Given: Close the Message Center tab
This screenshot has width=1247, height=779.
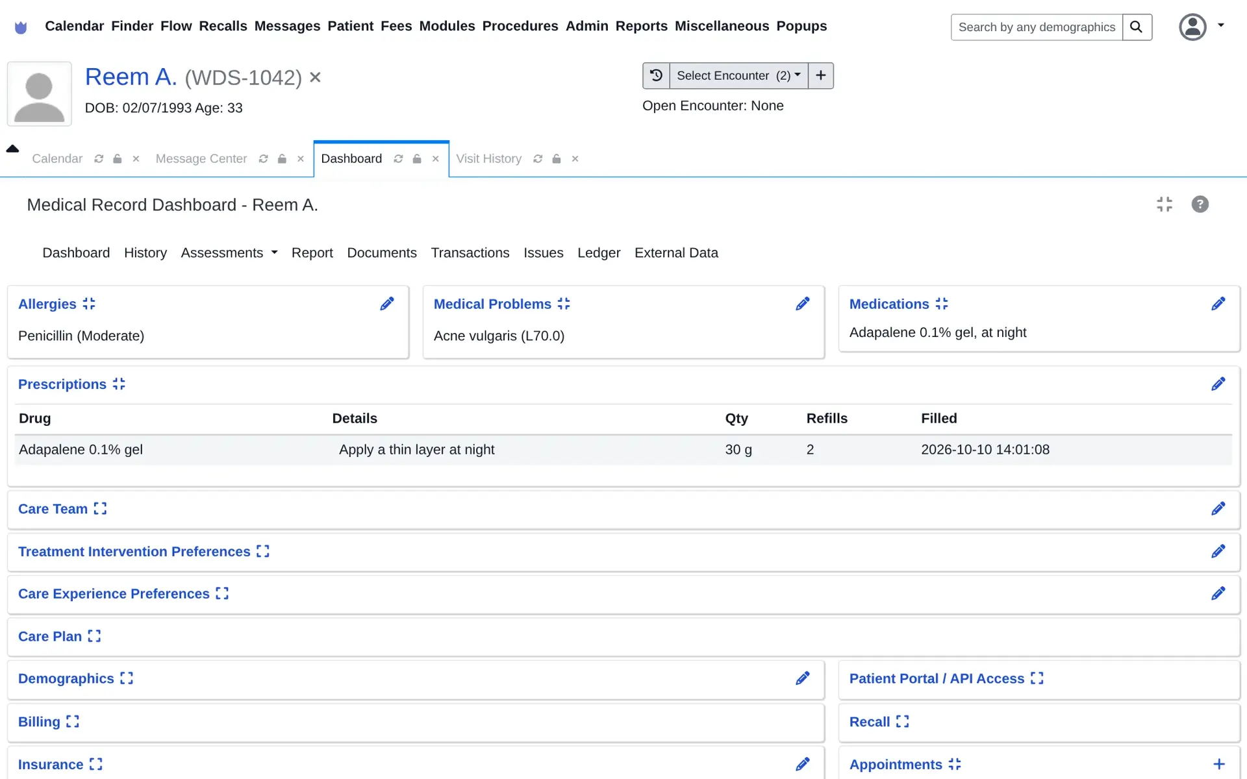Looking at the screenshot, I should pos(301,158).
